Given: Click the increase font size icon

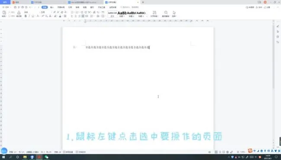Looking at the screenshot, I should coord(54,12).
